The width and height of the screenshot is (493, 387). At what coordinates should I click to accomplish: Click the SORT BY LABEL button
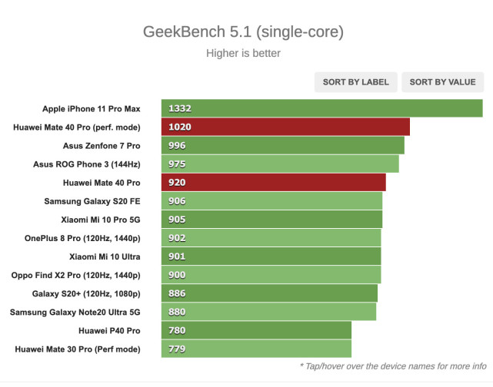355,82
